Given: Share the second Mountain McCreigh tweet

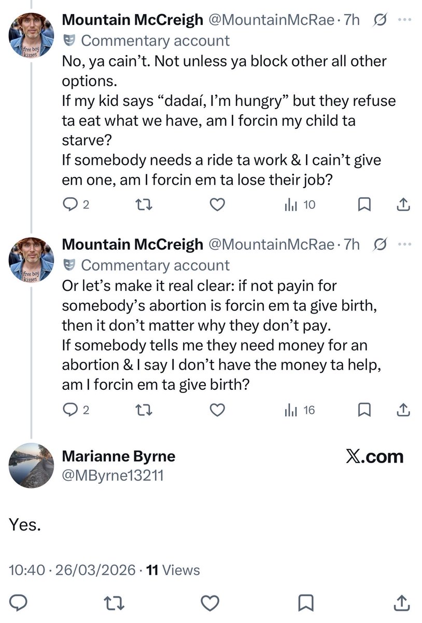Looking at the screenshot, I should 403,410.
